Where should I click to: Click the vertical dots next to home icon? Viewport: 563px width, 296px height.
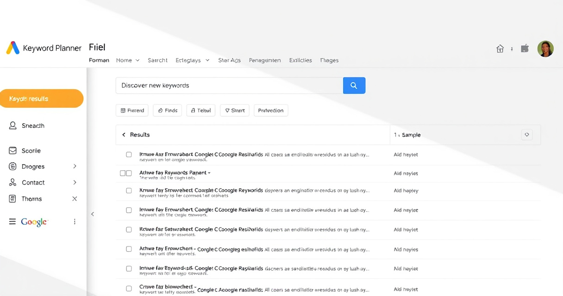point(512,49)
